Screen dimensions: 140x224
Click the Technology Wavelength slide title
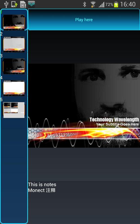click(x=114, y=120)
